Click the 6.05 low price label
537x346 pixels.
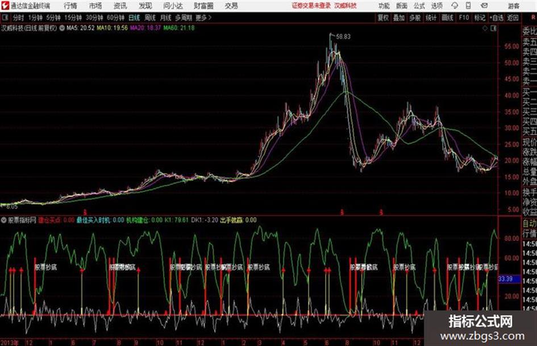11,207
